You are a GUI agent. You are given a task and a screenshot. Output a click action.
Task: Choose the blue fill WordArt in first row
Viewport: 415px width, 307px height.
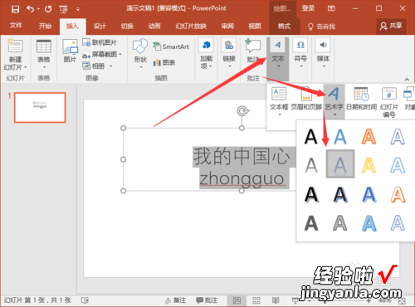[340, 137]
